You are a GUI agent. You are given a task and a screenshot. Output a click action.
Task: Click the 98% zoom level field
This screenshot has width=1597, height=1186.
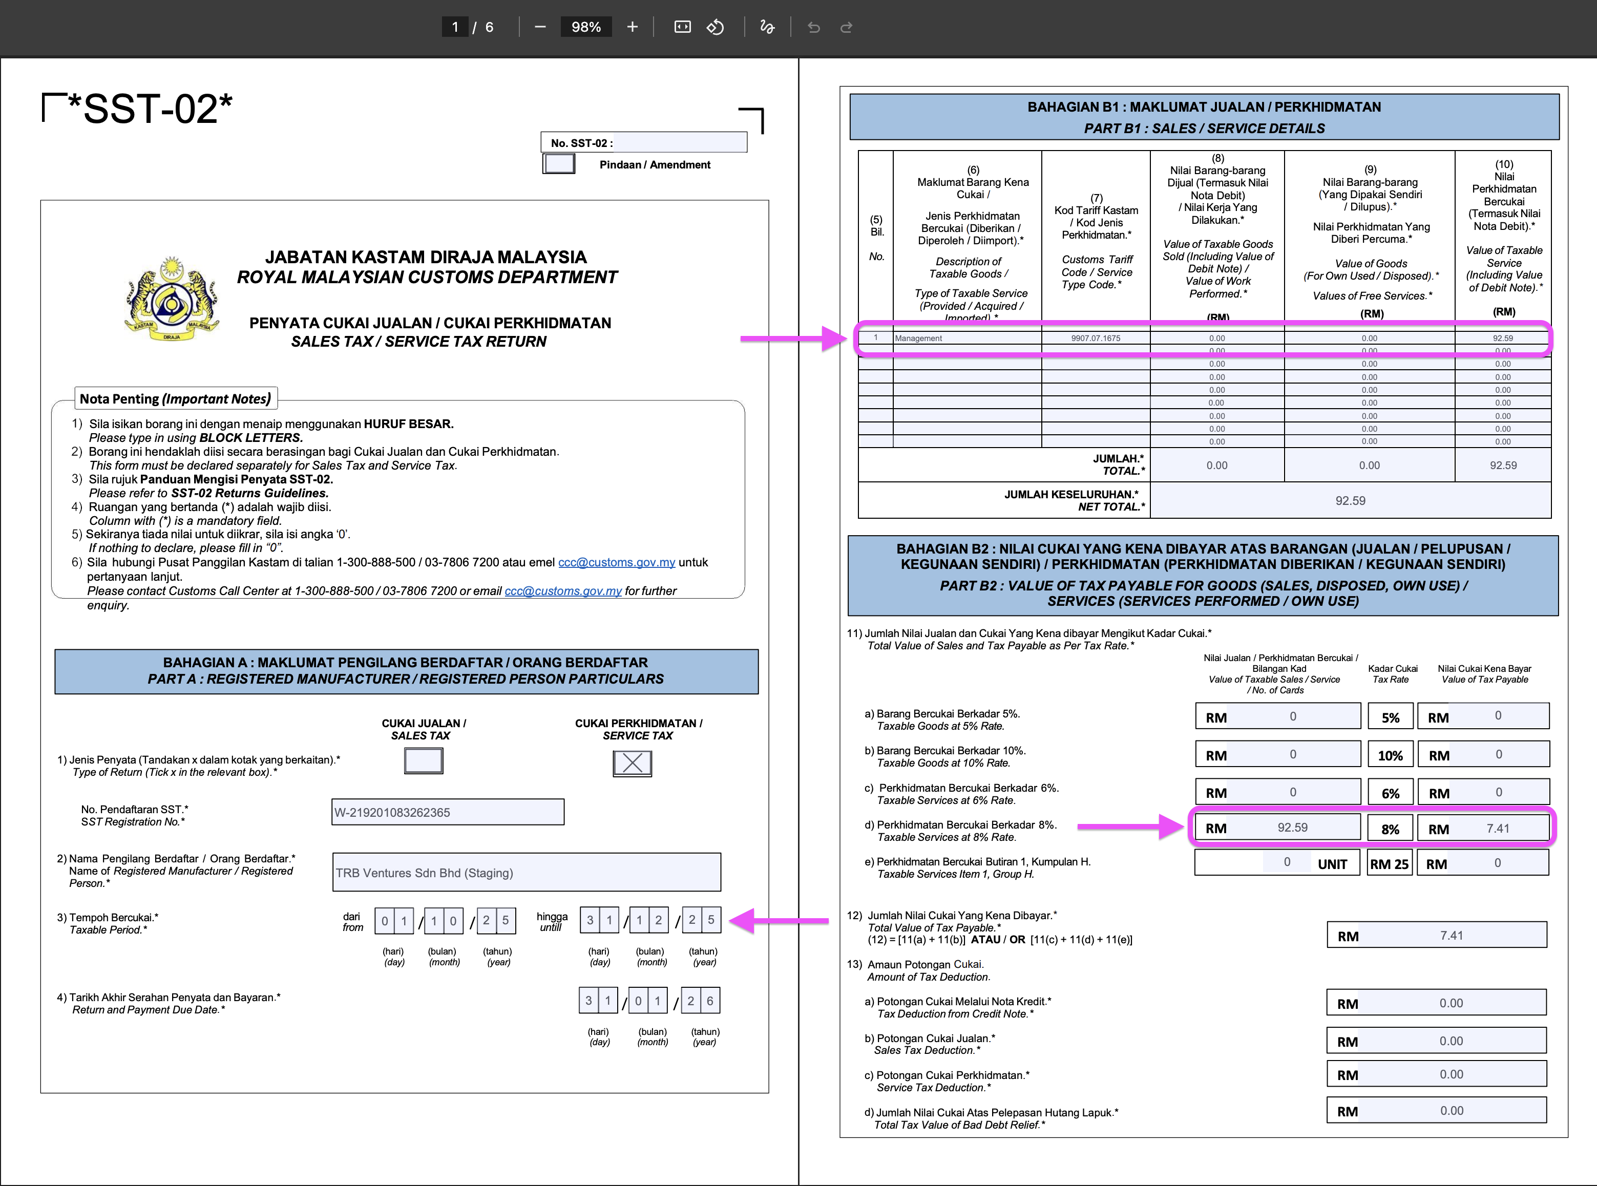pyautogui.click(x=586, y=27)
